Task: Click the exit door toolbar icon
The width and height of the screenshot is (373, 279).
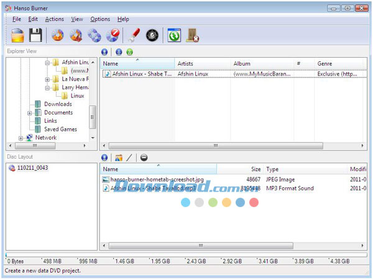Action: 193,35
